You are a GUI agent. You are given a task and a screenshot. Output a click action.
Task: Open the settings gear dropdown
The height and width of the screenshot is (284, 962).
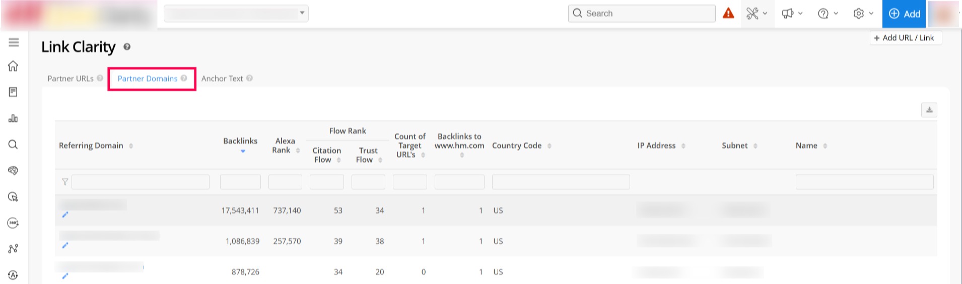(x=863, y=14)
